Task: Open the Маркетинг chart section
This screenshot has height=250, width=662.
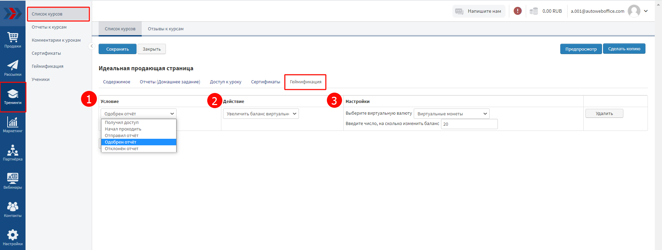Action: click(13, 124)
